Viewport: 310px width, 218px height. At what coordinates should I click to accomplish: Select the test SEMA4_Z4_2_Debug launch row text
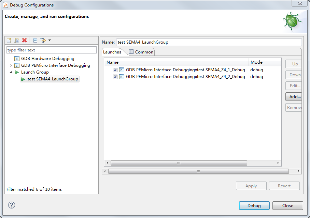click(x=185, y=77)
